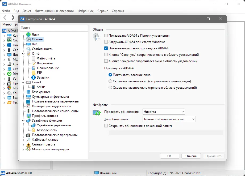The height and width of the screenshot is (176, 245).
Task: Click the server icon beside SMTP
Action: click(x=34, y=87)
